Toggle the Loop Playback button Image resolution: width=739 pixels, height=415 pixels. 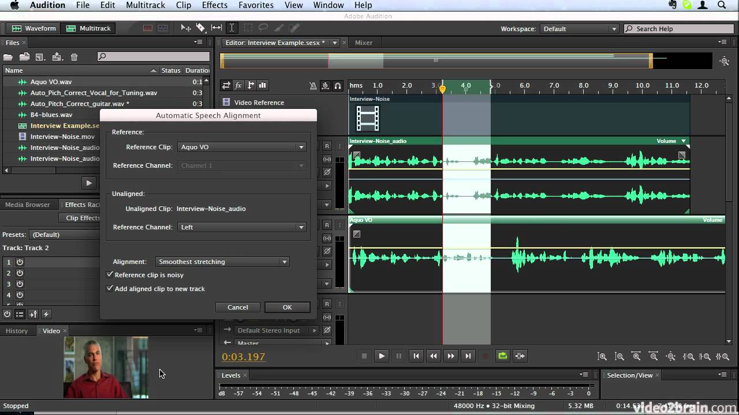[x=503, y=356]
